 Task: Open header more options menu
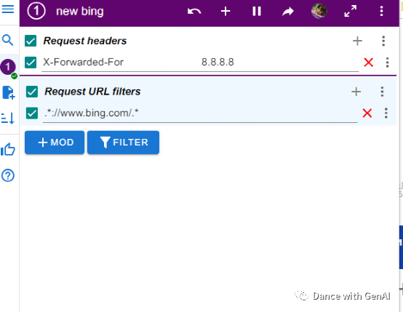coord(381,11)
